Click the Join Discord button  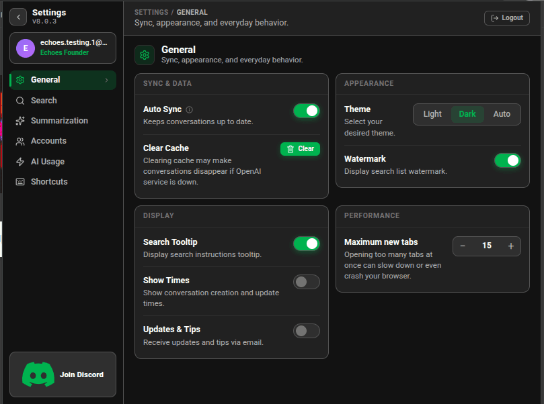(63, 374)
